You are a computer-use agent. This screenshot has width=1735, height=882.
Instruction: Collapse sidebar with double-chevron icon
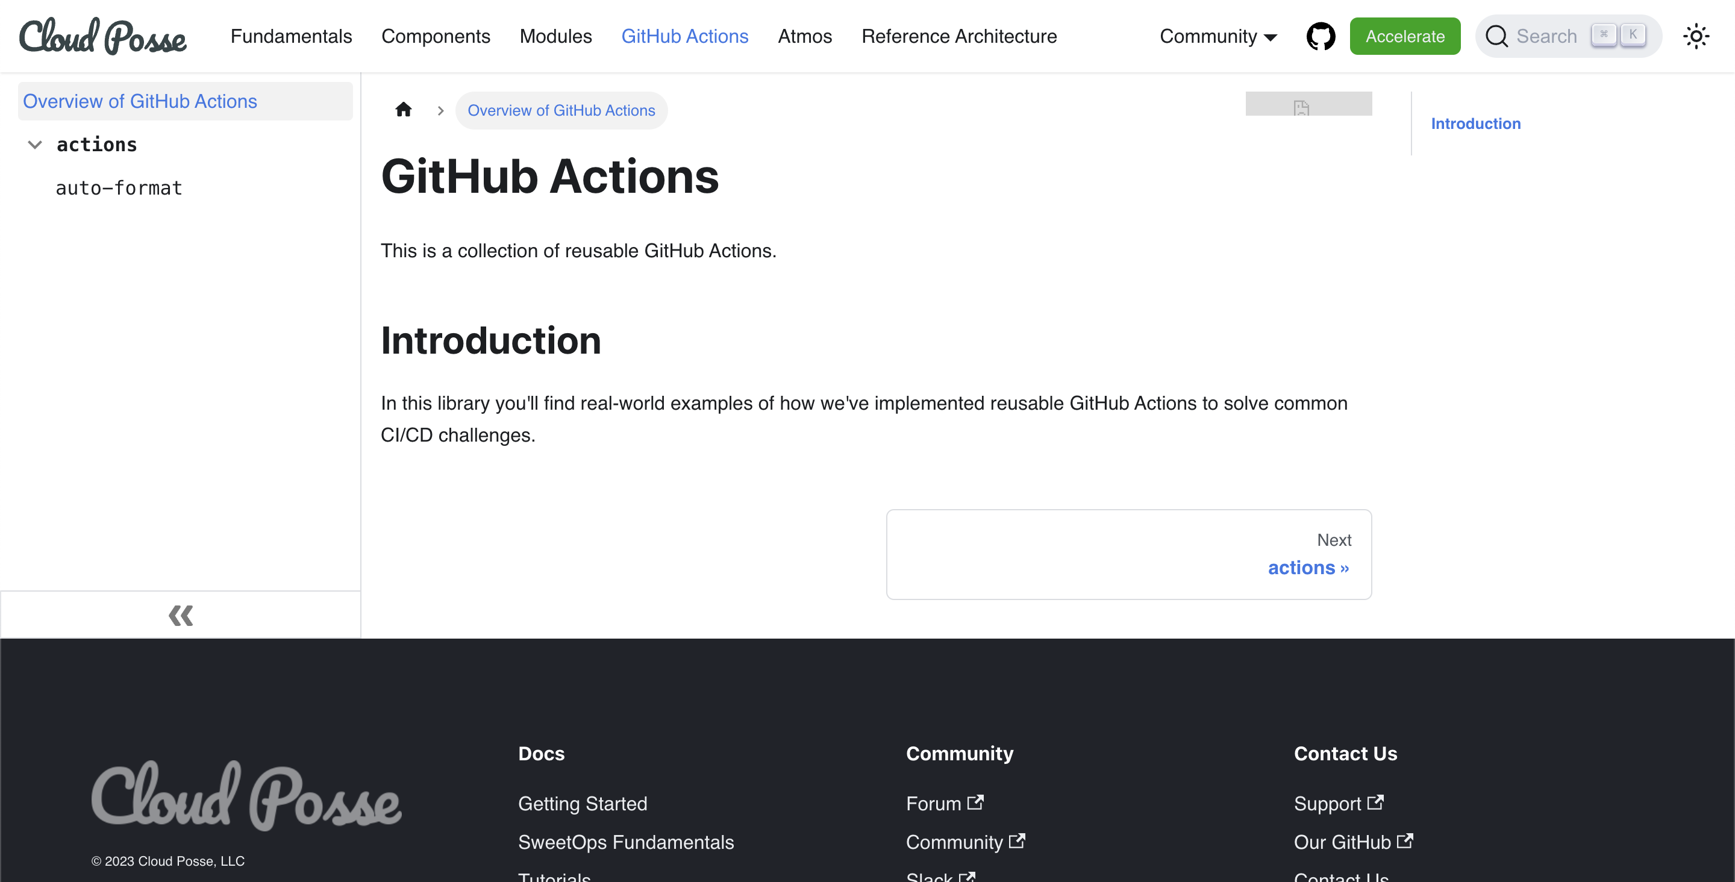181,615
